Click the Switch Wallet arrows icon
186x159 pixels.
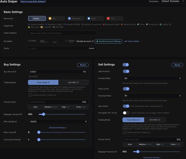pyautogui.click(x=126, y=41)
